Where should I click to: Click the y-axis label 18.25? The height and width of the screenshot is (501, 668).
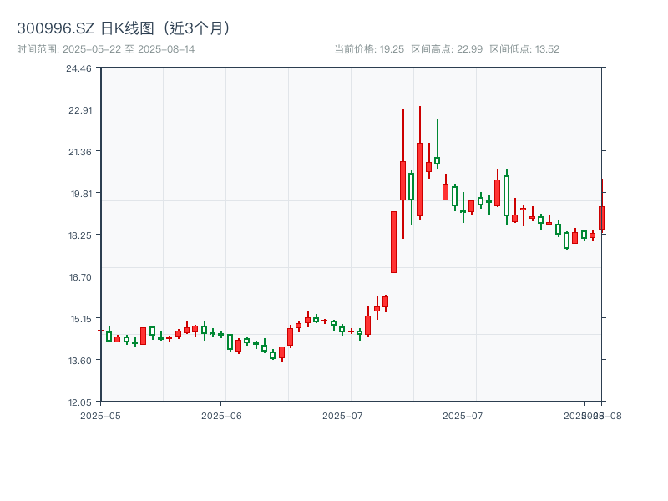point(80,235)
